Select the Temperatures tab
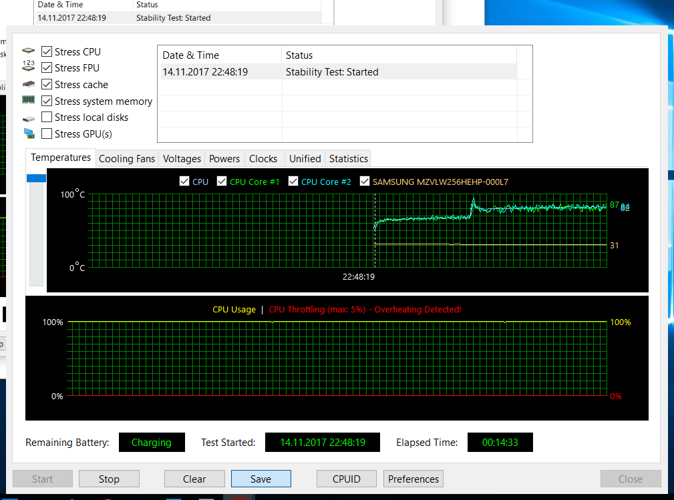The image size is (674, 500). click(61, 158)
